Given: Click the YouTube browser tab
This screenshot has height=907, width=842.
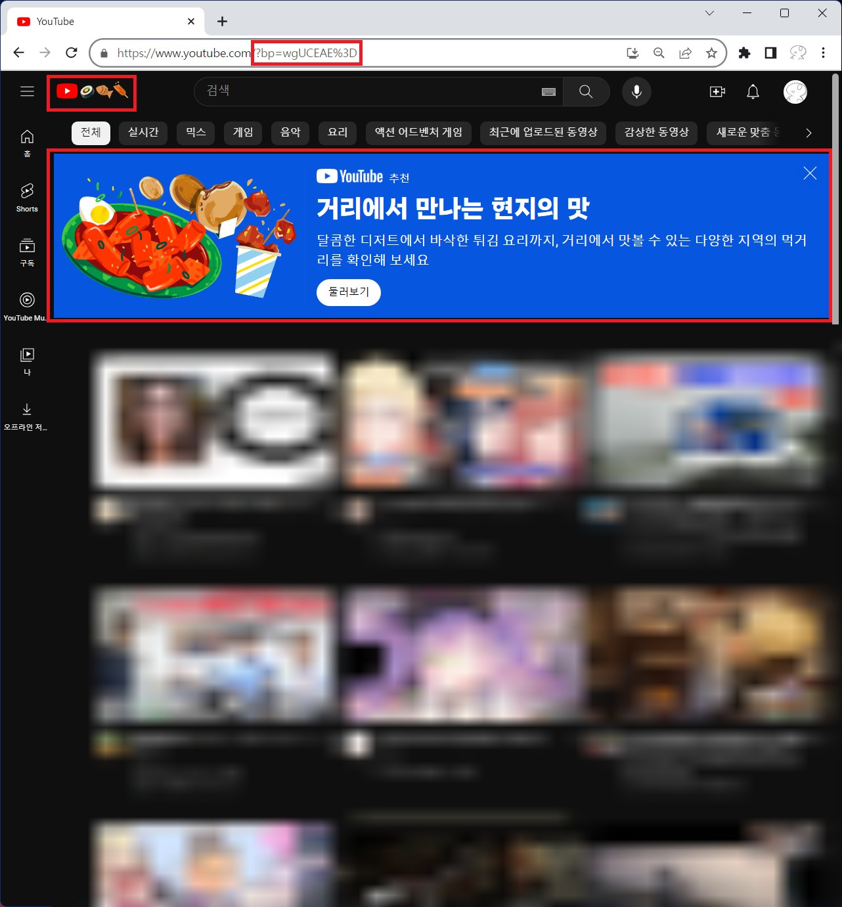Looking at the screenshot, I should tap(105, 22).
